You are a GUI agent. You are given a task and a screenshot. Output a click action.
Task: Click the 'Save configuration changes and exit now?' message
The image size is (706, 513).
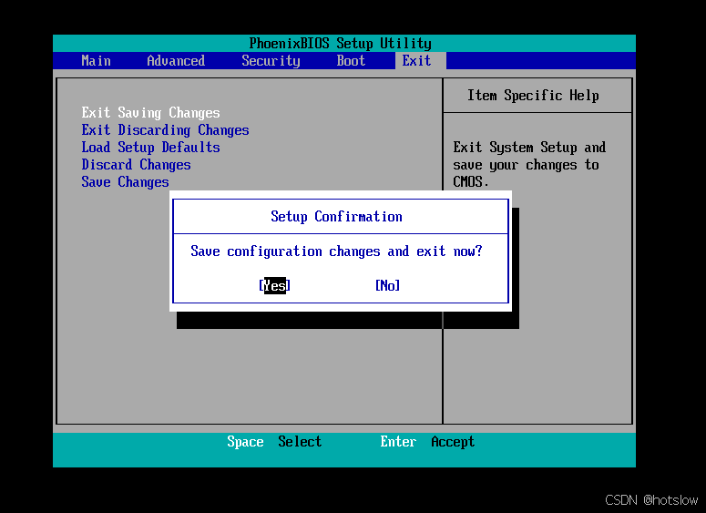336,251
